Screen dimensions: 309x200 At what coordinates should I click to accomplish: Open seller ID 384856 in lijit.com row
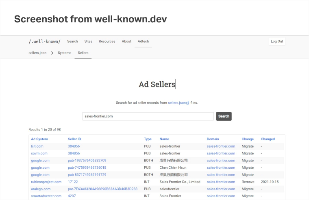74,146
